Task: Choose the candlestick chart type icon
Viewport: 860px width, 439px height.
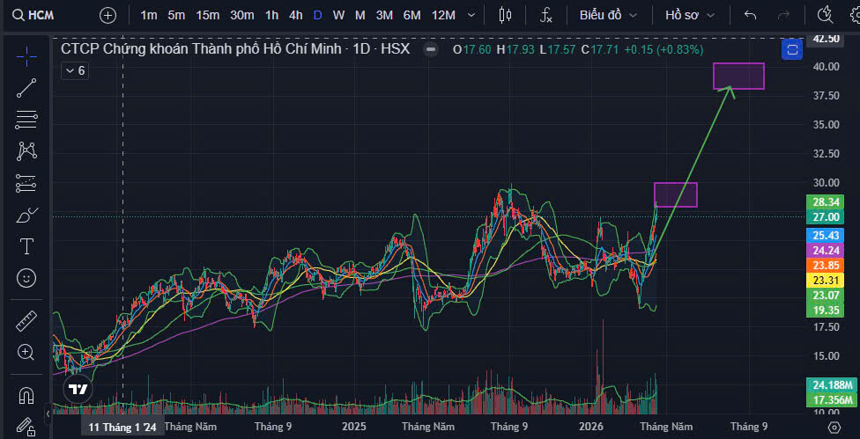Action: (x=505, y=15)
